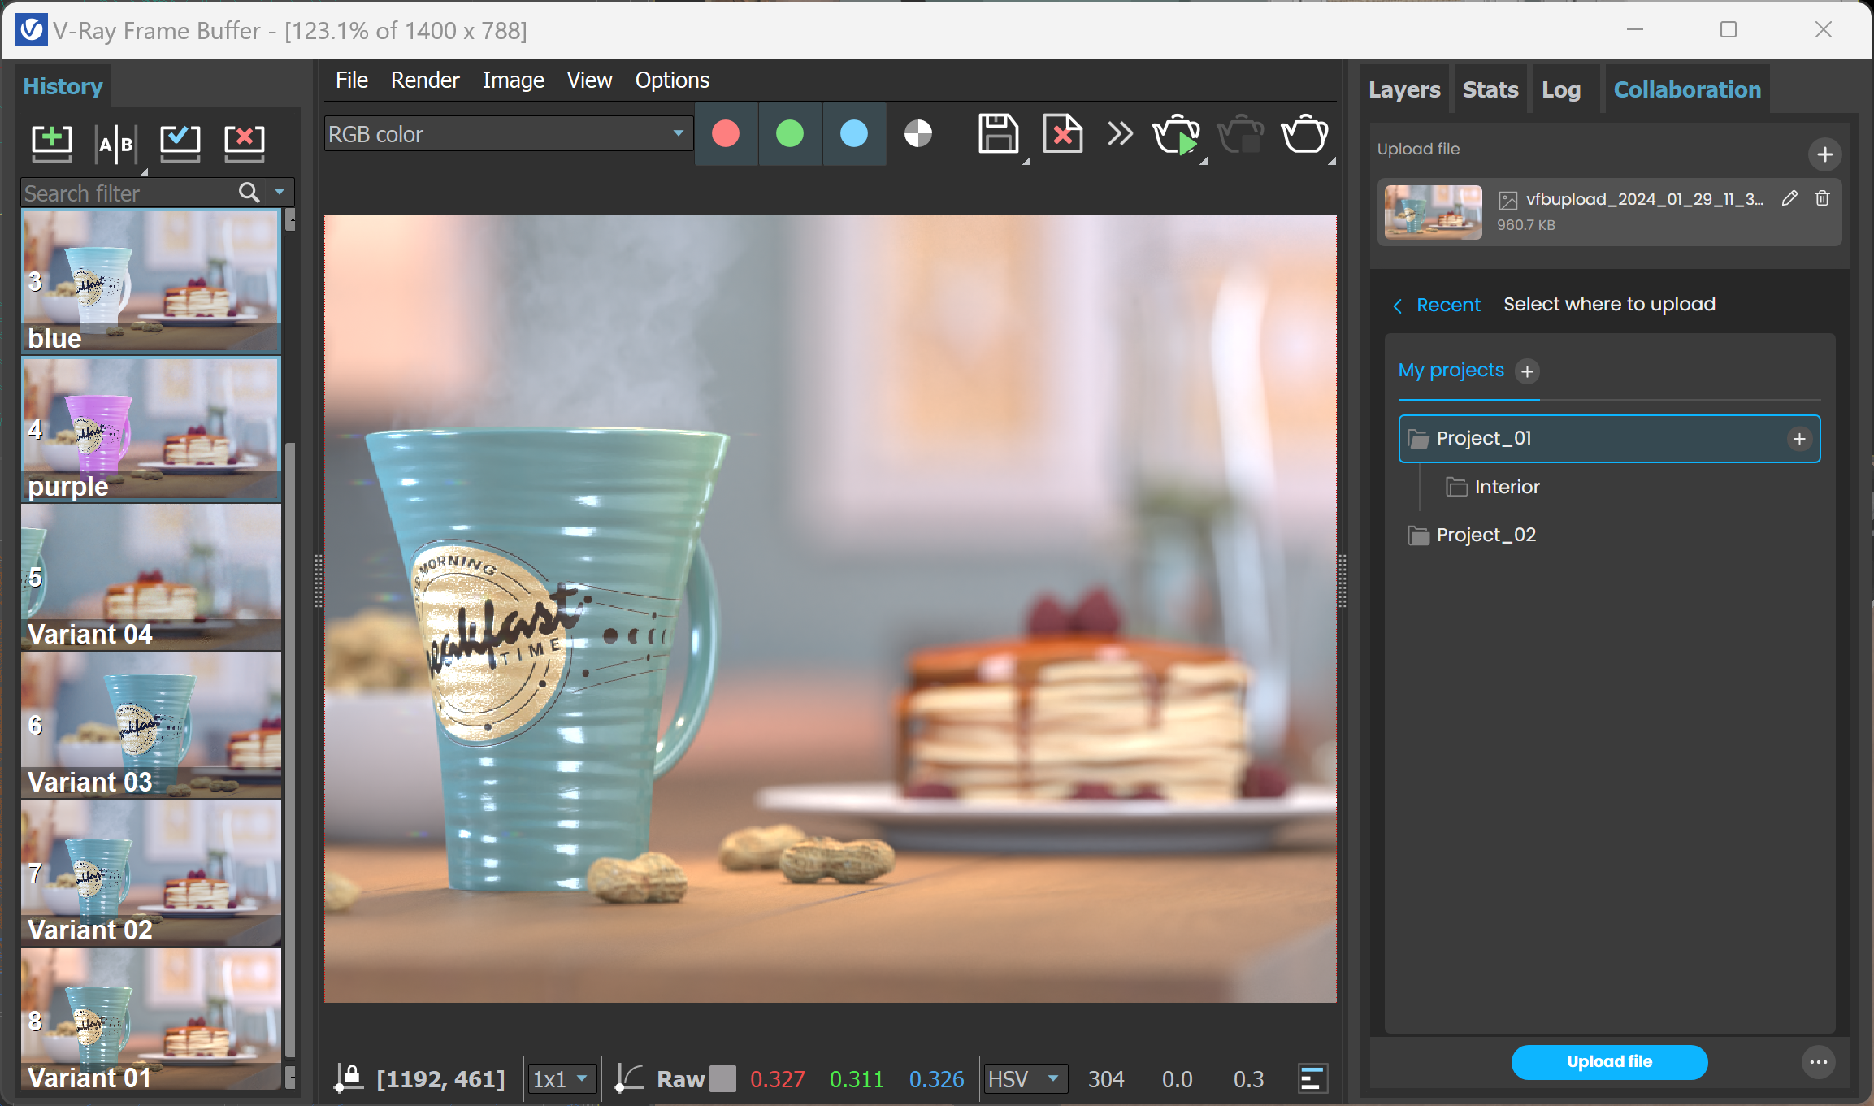This screenshot has height=1106, width=1874.
Task: Clear the current rendered image
Action: pos(1062,134)
